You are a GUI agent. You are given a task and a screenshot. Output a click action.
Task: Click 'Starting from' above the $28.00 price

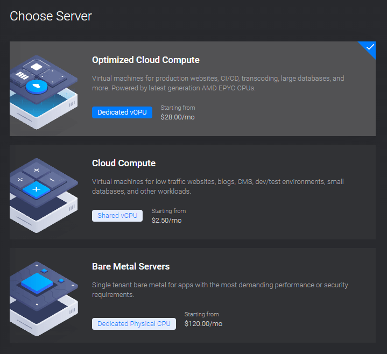click(x=178, y=108)
